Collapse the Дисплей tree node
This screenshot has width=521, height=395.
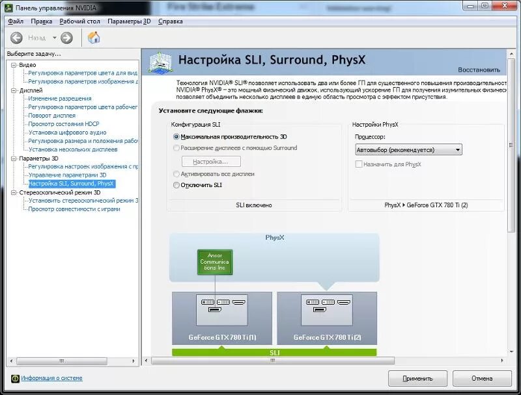[x=14, y=90]
